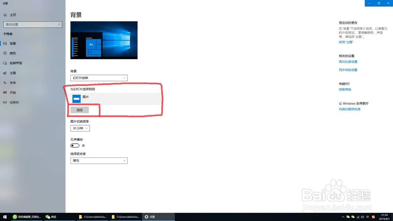Click the orange Sogou S tray icon
The height and width of the screenshot is (221, 393).
[373, 217]
